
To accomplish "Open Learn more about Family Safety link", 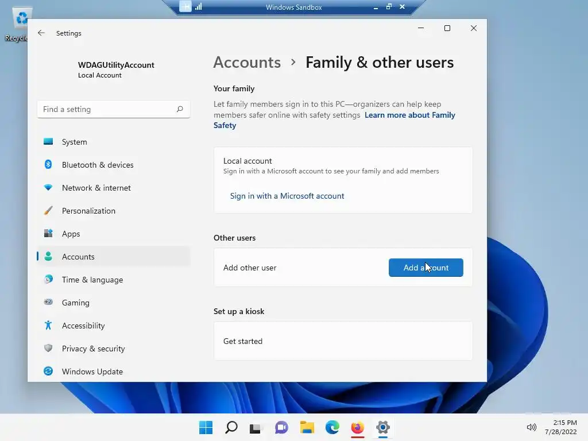I will [334, 120].
